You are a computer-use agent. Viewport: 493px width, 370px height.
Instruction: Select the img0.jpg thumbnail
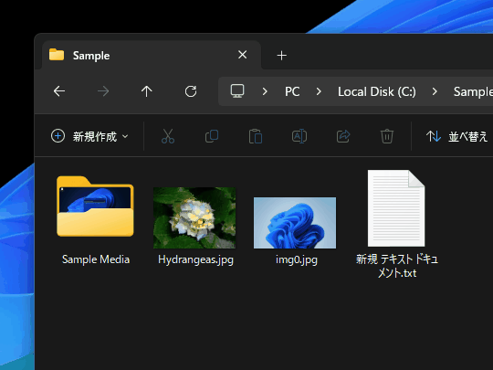point(295,223)
